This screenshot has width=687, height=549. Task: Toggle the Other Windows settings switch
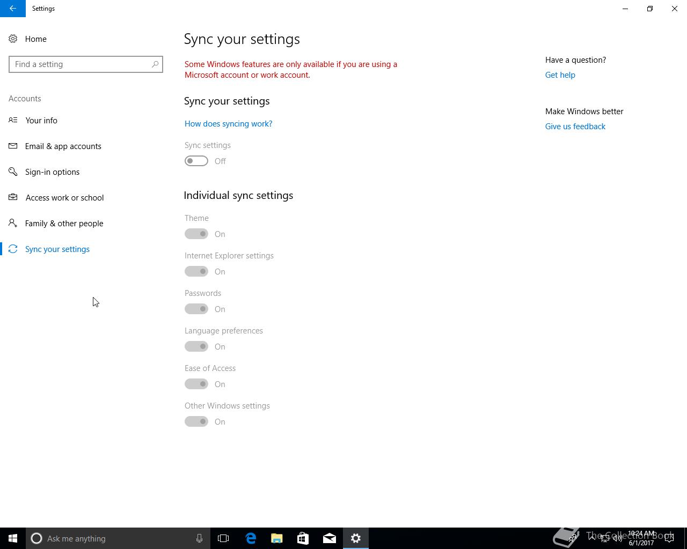(196, 421)
